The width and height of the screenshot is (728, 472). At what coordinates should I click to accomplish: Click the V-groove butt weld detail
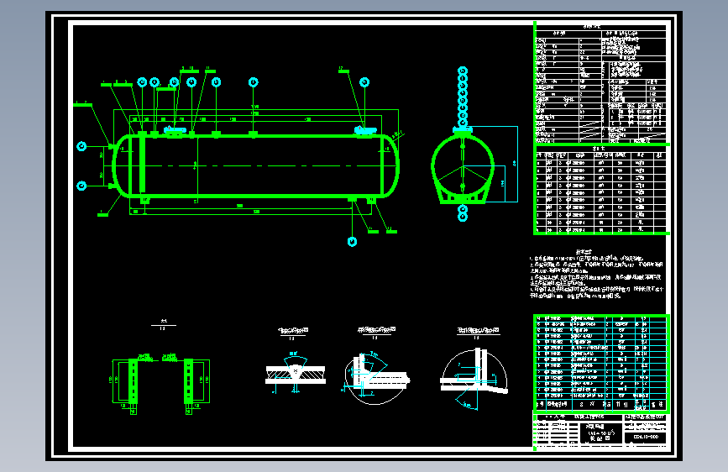coord(296,375)
